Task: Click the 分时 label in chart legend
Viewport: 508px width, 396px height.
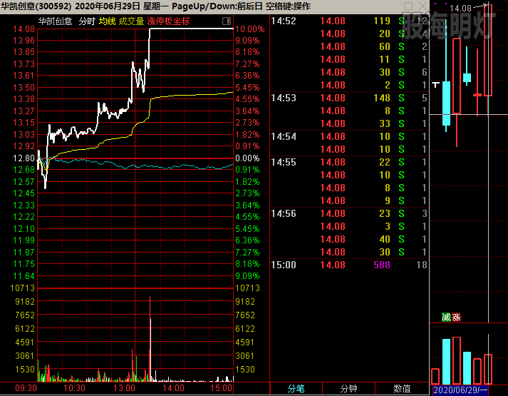Action: 87,21
